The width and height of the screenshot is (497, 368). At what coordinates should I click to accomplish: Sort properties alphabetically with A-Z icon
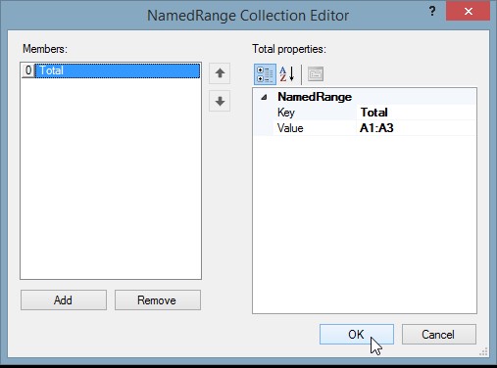pos(287,74)
